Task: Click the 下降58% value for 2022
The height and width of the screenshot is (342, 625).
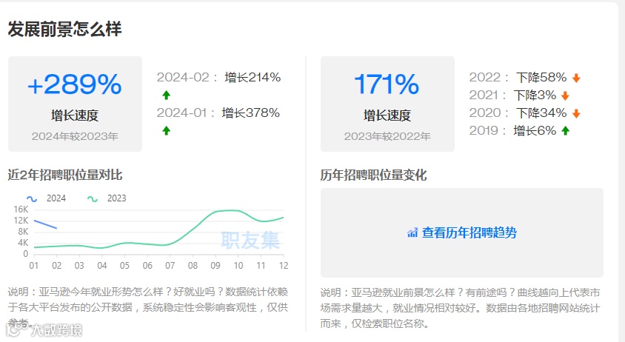Action: pyautogui.click(x=541, y=77)
